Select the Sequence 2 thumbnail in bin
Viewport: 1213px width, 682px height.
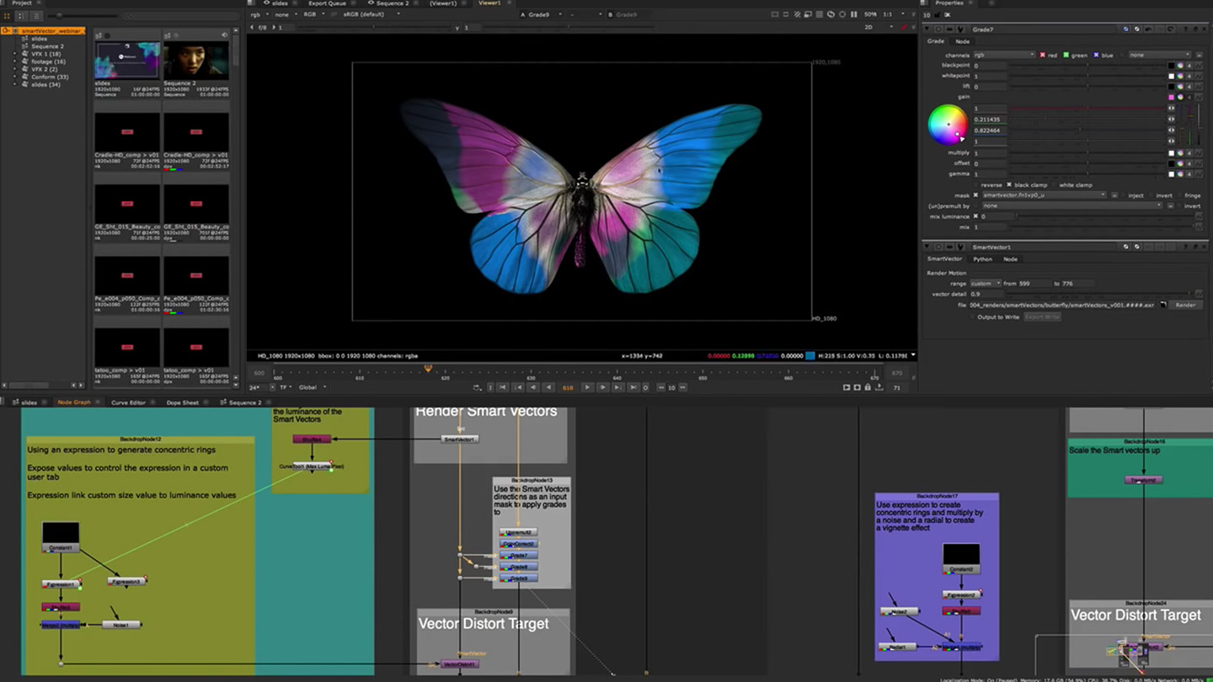(x=195, y=61)
